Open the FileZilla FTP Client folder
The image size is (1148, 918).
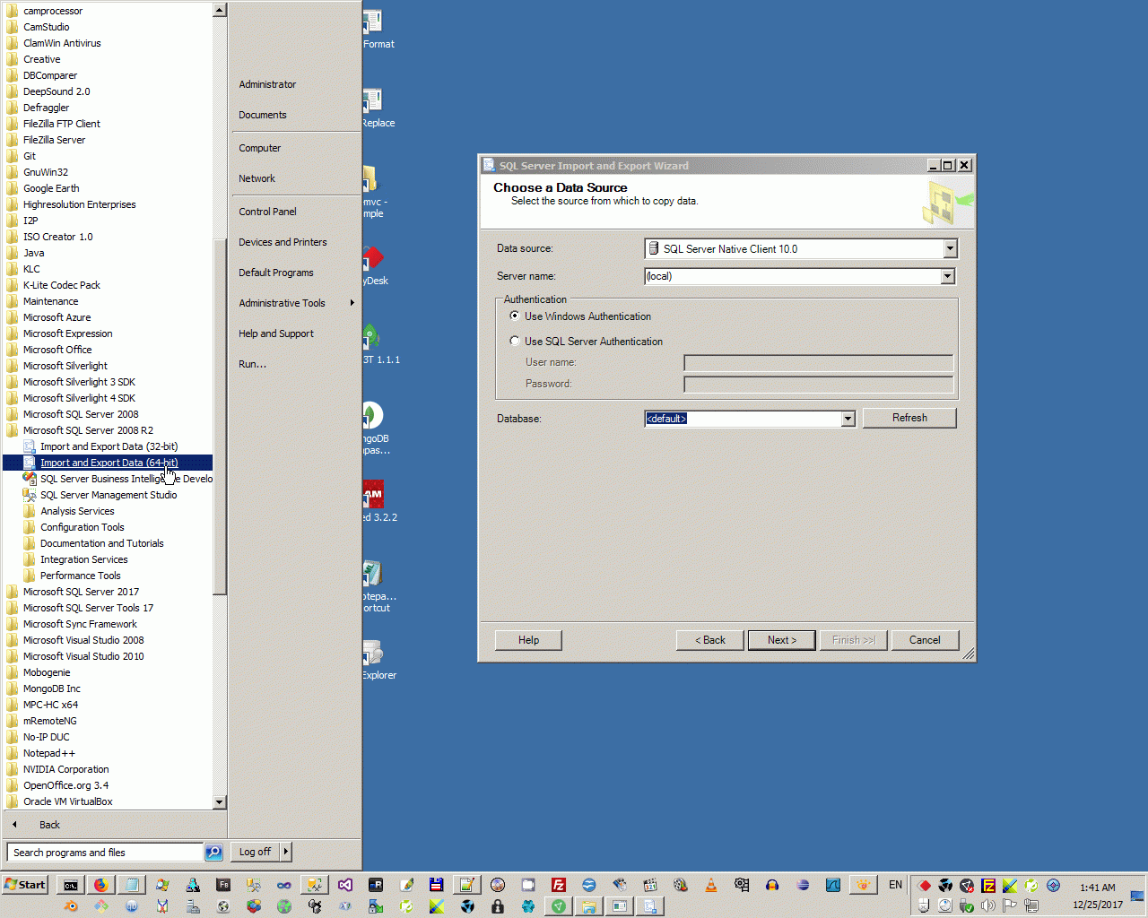62,124
